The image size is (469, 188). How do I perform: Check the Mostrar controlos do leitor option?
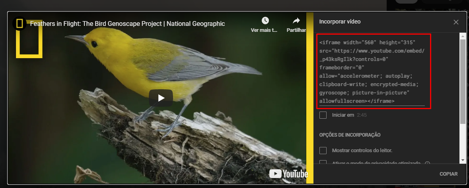(323, 151)
